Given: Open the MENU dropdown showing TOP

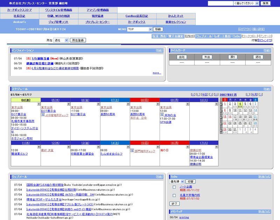Looking at the screenshot, I should pyautogui.click(x=140, y=29).
